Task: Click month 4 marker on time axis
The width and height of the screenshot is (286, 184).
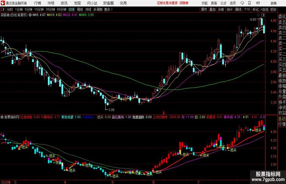Action: (x=65, y=182)
